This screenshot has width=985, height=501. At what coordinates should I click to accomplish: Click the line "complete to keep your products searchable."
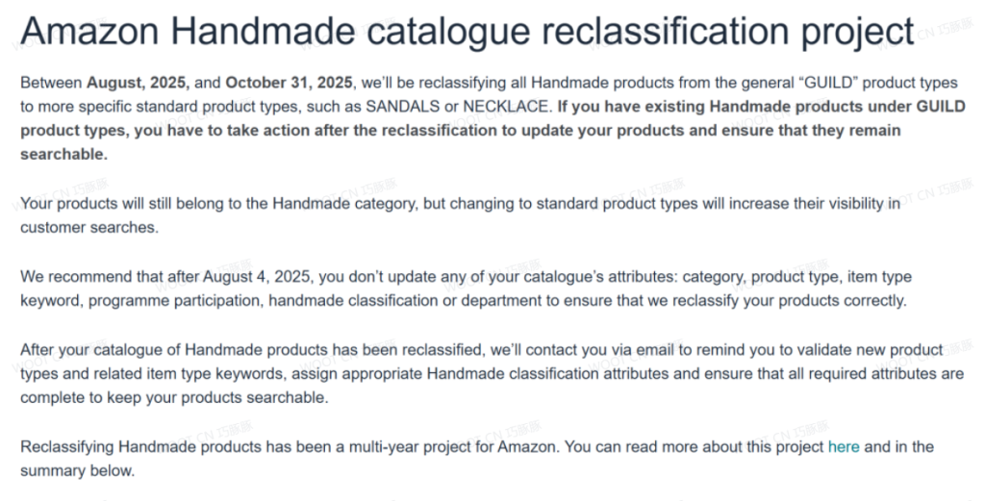pyautogui.click(x=174, y=398)
